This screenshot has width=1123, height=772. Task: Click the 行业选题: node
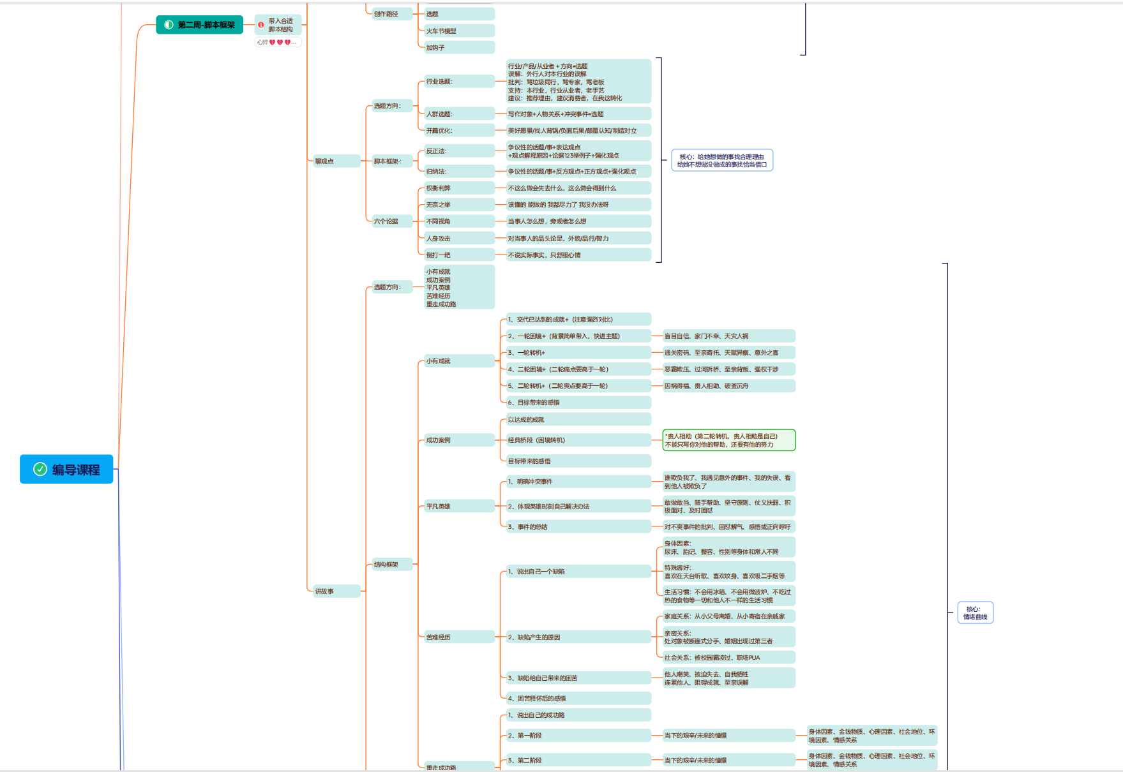(458, 82)
